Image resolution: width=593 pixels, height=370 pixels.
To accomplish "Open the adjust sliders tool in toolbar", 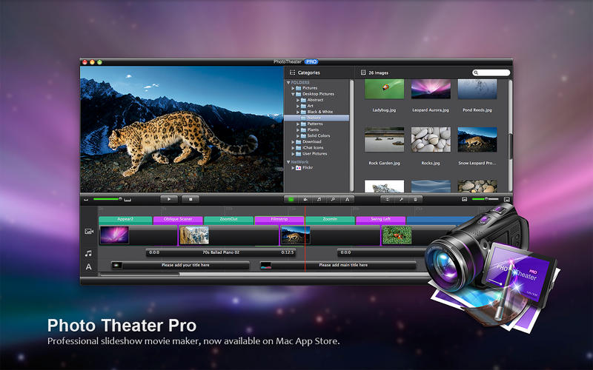I will [387, 199].
